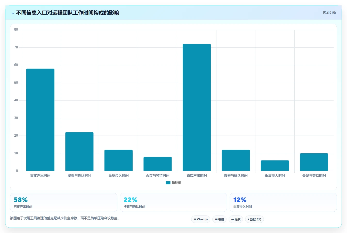Click the y-axis label 20
The width and height of the screenshot is (347, 233).
click(16, 136)
